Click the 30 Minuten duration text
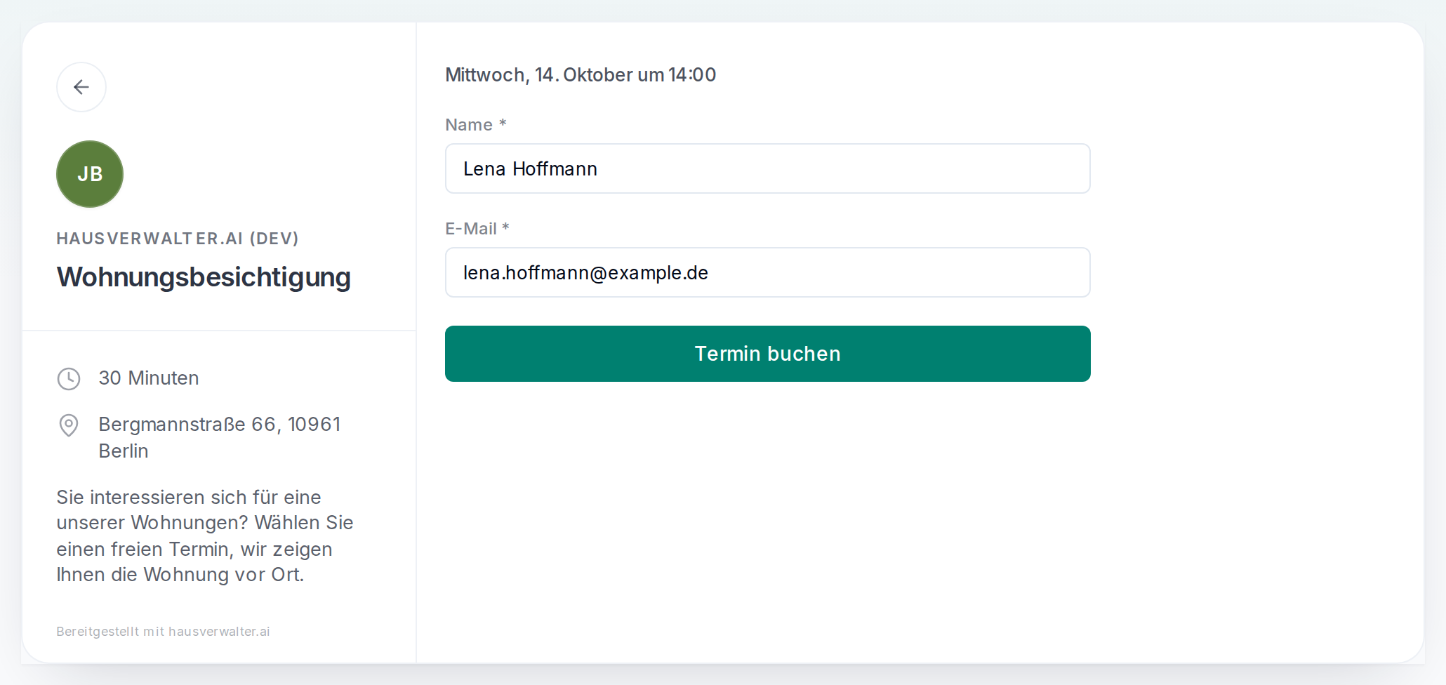Viewport: 1446px width, 685px height. click(149, 378)
